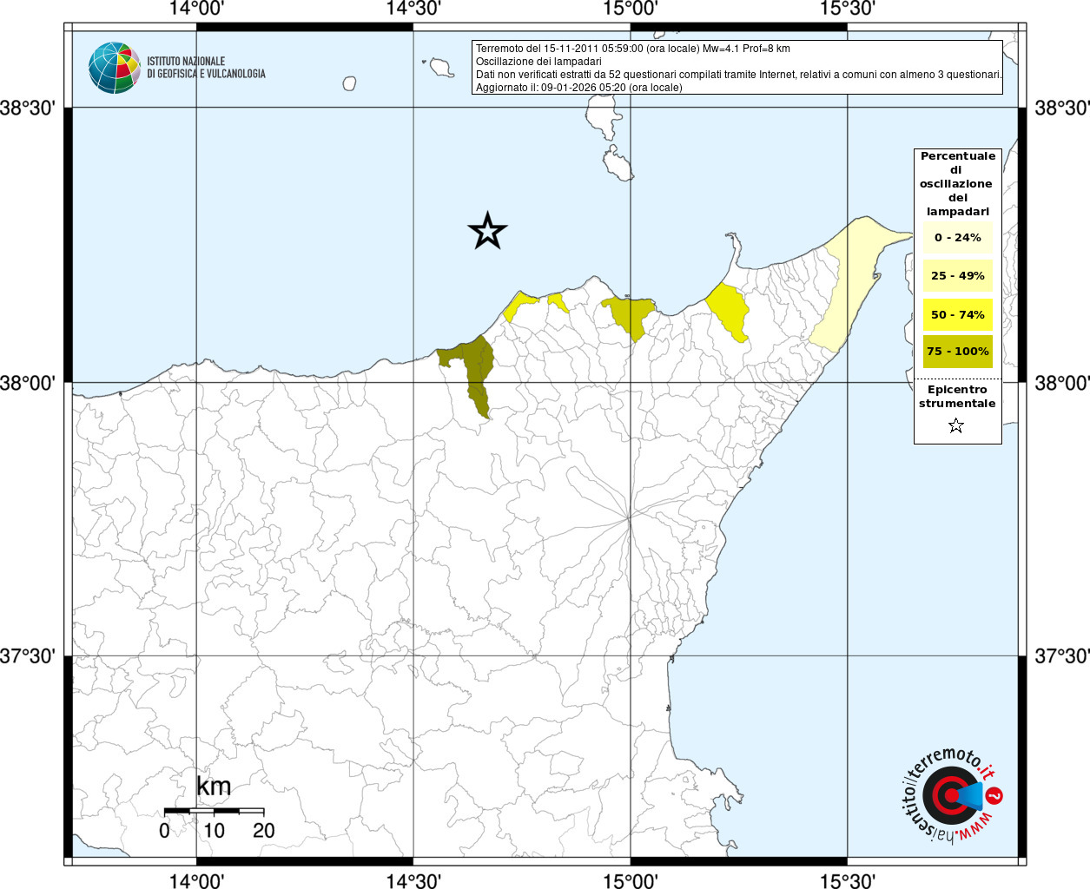Click the scale bar '20' value
This screenshot has width=1090, height=889.
pyautogui.click(x=263, y=830)
